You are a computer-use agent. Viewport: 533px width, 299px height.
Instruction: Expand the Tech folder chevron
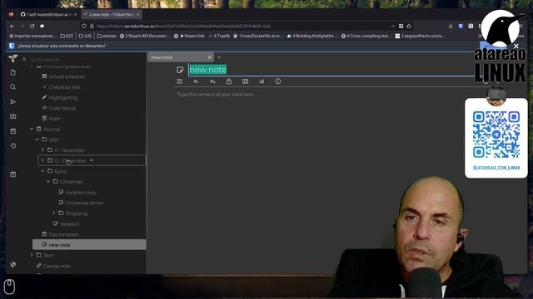point(32,255)
